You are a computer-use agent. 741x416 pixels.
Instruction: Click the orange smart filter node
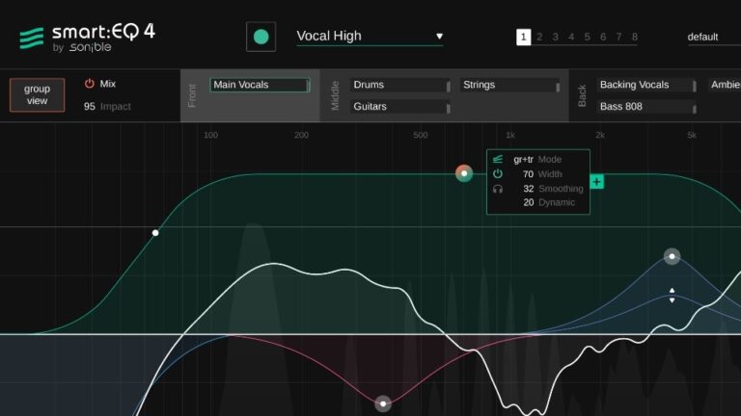(464, 173)
